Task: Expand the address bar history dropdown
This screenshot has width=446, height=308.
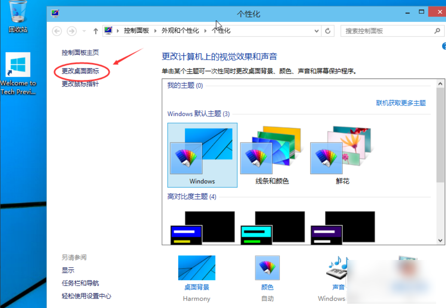Action: [x=317, y=31]
